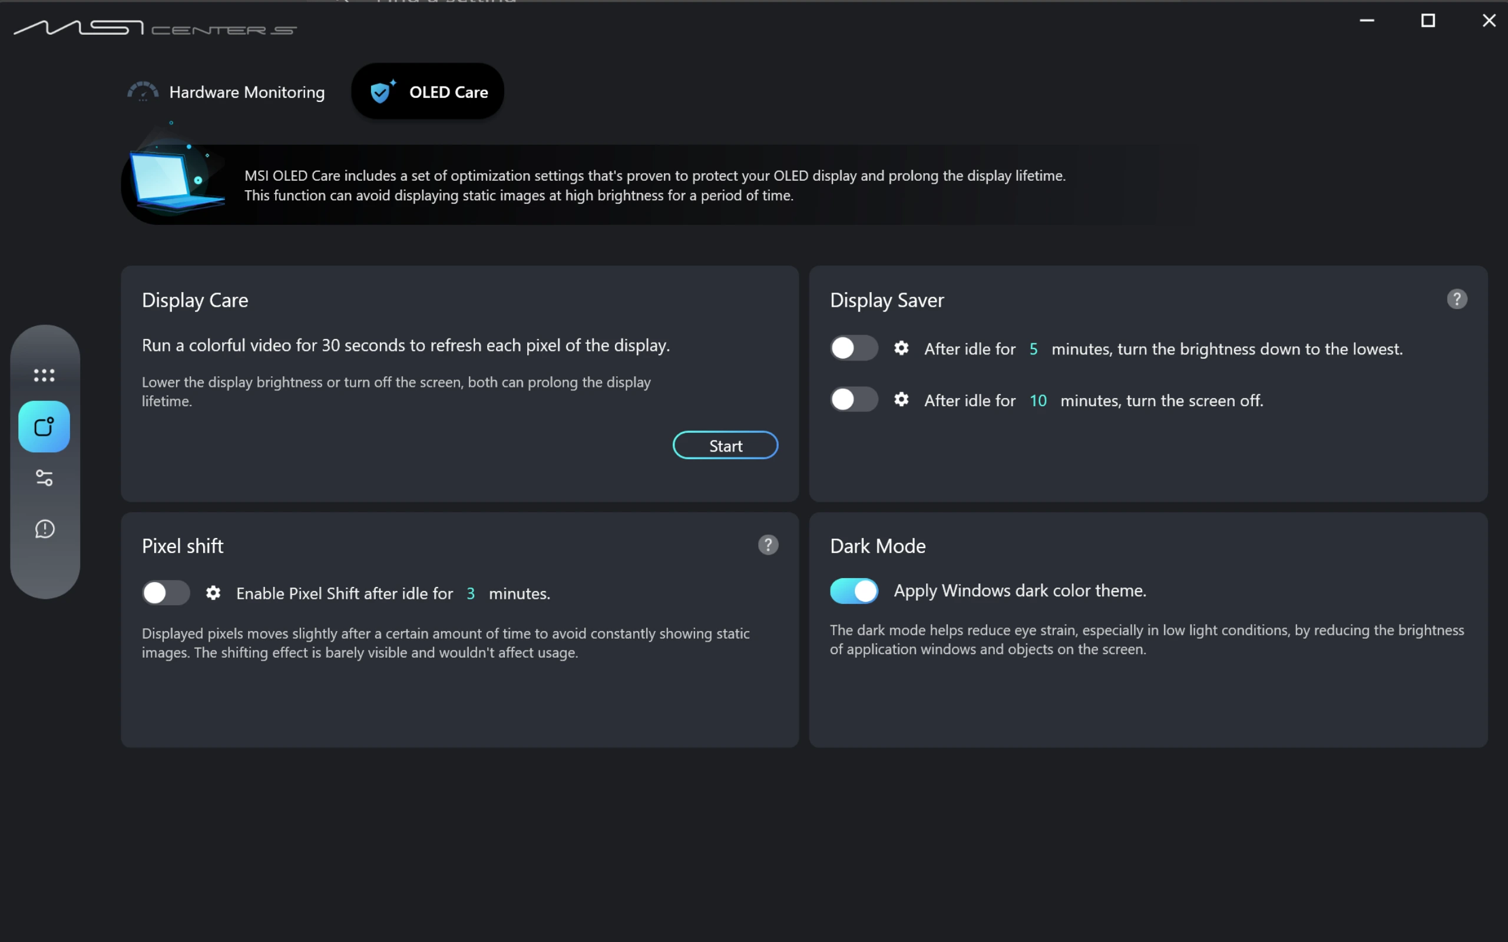This screenshot has width=1508, height=942.
Task: Select the OLED Care tab
Action: (428, 91)
